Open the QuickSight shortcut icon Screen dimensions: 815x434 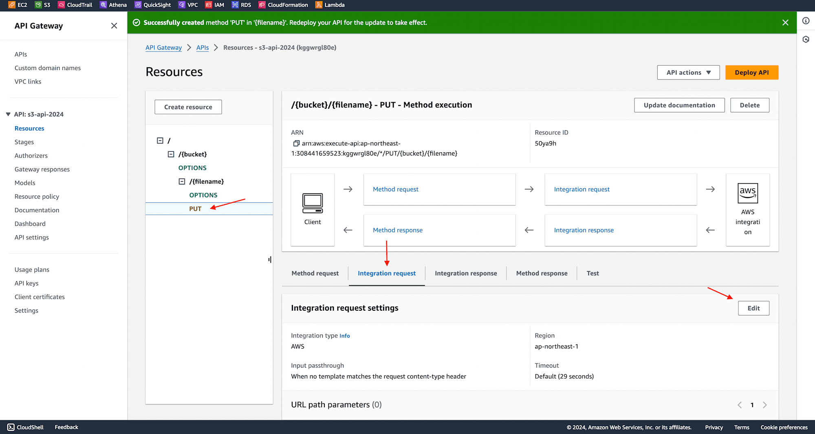point(138,5)
